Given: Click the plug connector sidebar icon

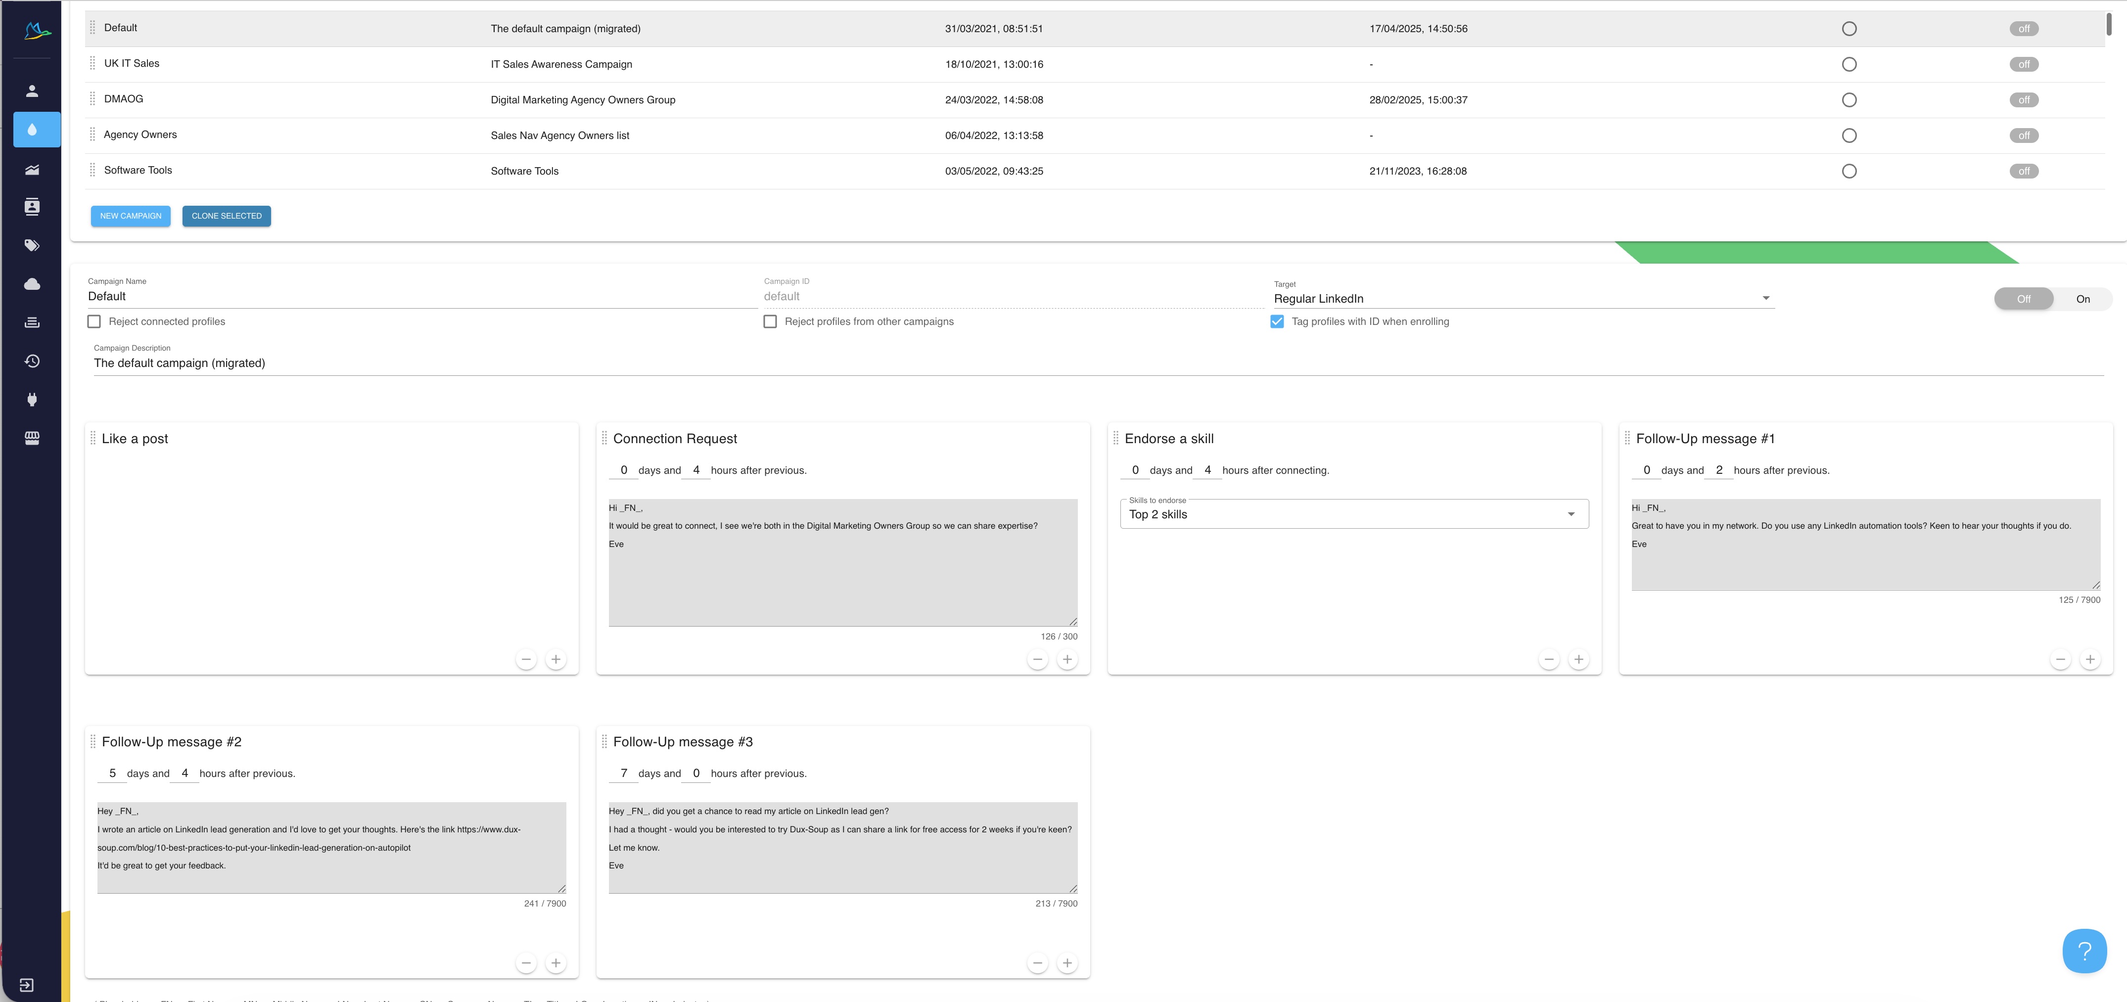Looking at the screenshot, I should click(32, 400).
